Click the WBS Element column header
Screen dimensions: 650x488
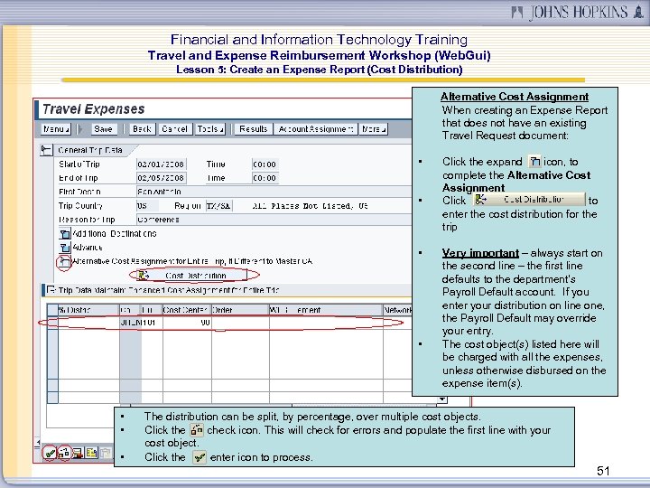(325, 310)
